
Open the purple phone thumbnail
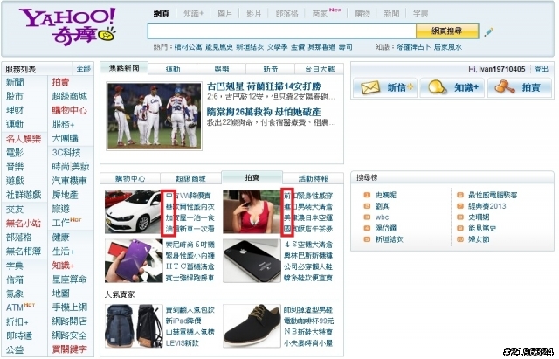(x=134, y=260)
